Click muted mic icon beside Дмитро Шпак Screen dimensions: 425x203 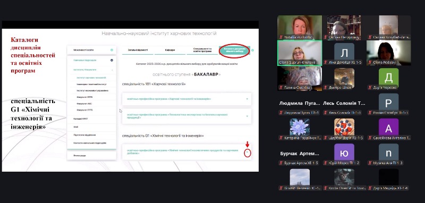(x=326, y=88)
